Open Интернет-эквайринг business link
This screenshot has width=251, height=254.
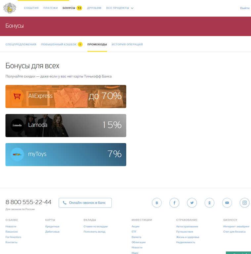[x=236, y=227]
